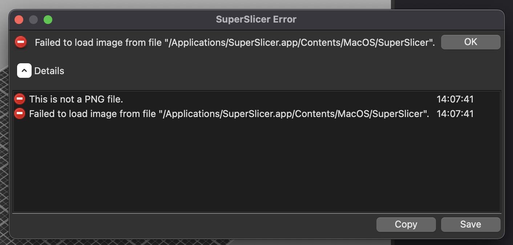Copy the error log using the Copy button
513x245 pixels.
point(406,224)
